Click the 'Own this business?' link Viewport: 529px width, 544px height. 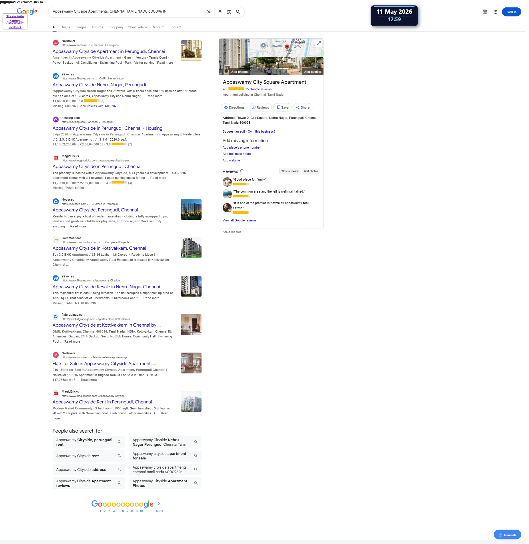pyautogui.click(x=261, y=132)
